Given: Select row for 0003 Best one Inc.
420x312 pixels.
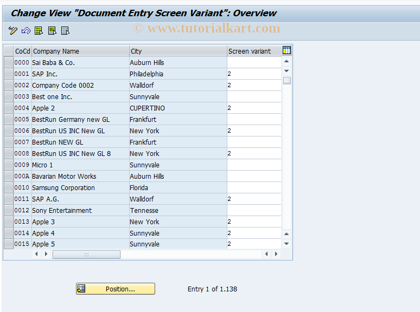Looking at the screenshot, I should coord(9,96).
